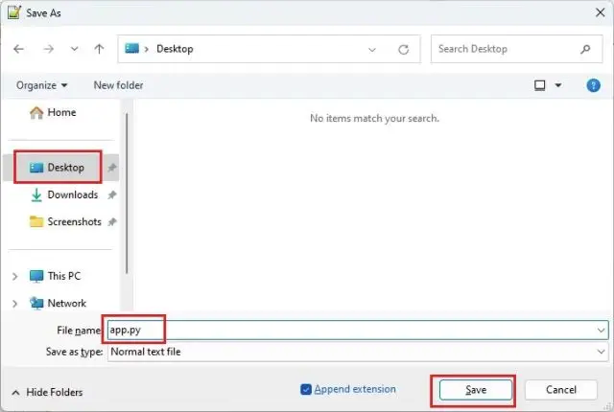Image resolution: width=614 pixels, height=412 pixels.
Task: Click the This PC monitor icon
Action: tap(36, 276)
